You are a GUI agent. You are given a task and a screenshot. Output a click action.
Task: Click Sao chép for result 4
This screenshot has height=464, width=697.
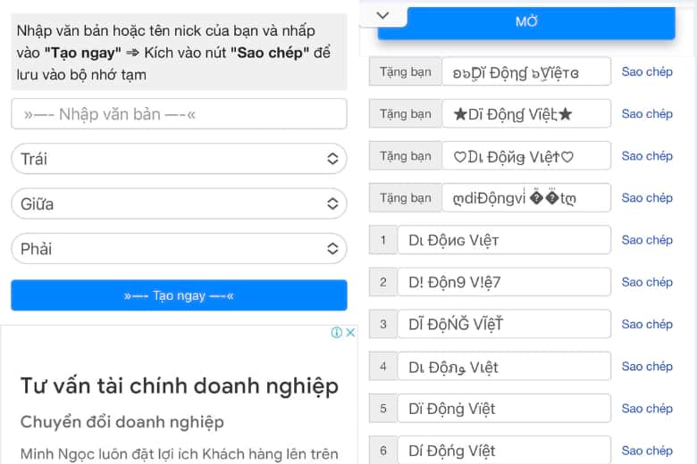pyautogui.click(x=647, y=367)
